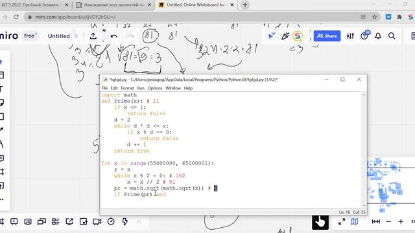Click 'return True' line in editor
This screenshot has width=415, height=233.
pos(132,151)
